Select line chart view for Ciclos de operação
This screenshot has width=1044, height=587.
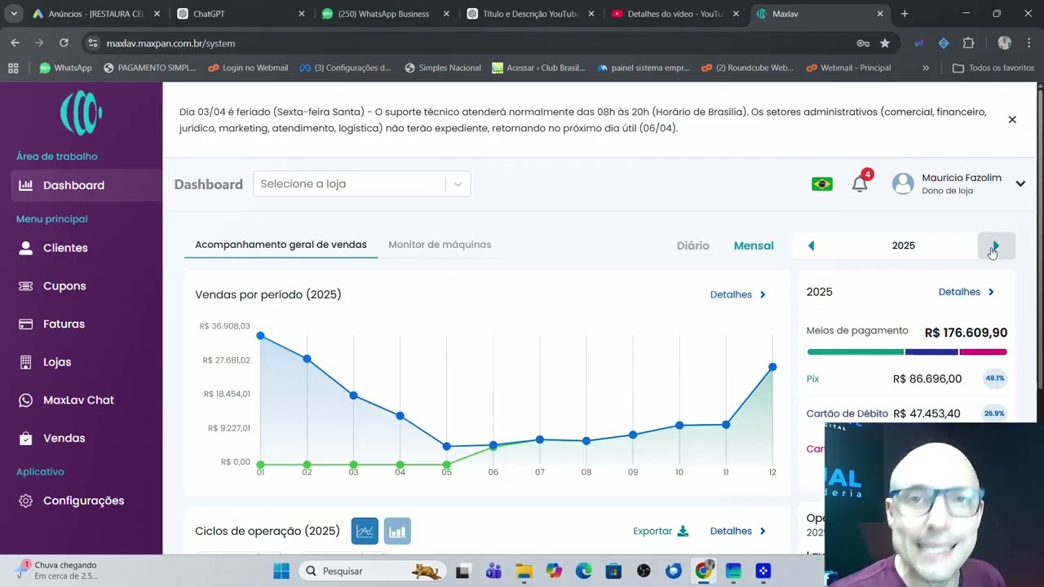tap(365, 532)
